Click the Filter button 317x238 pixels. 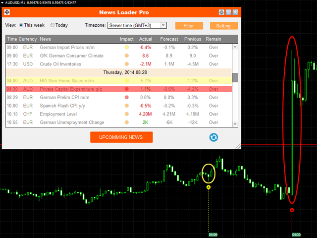tap(189, 26)
